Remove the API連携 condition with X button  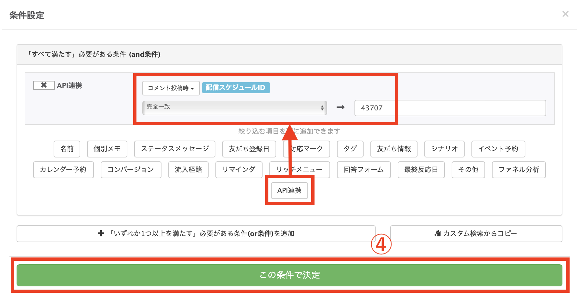pos(44,85)
